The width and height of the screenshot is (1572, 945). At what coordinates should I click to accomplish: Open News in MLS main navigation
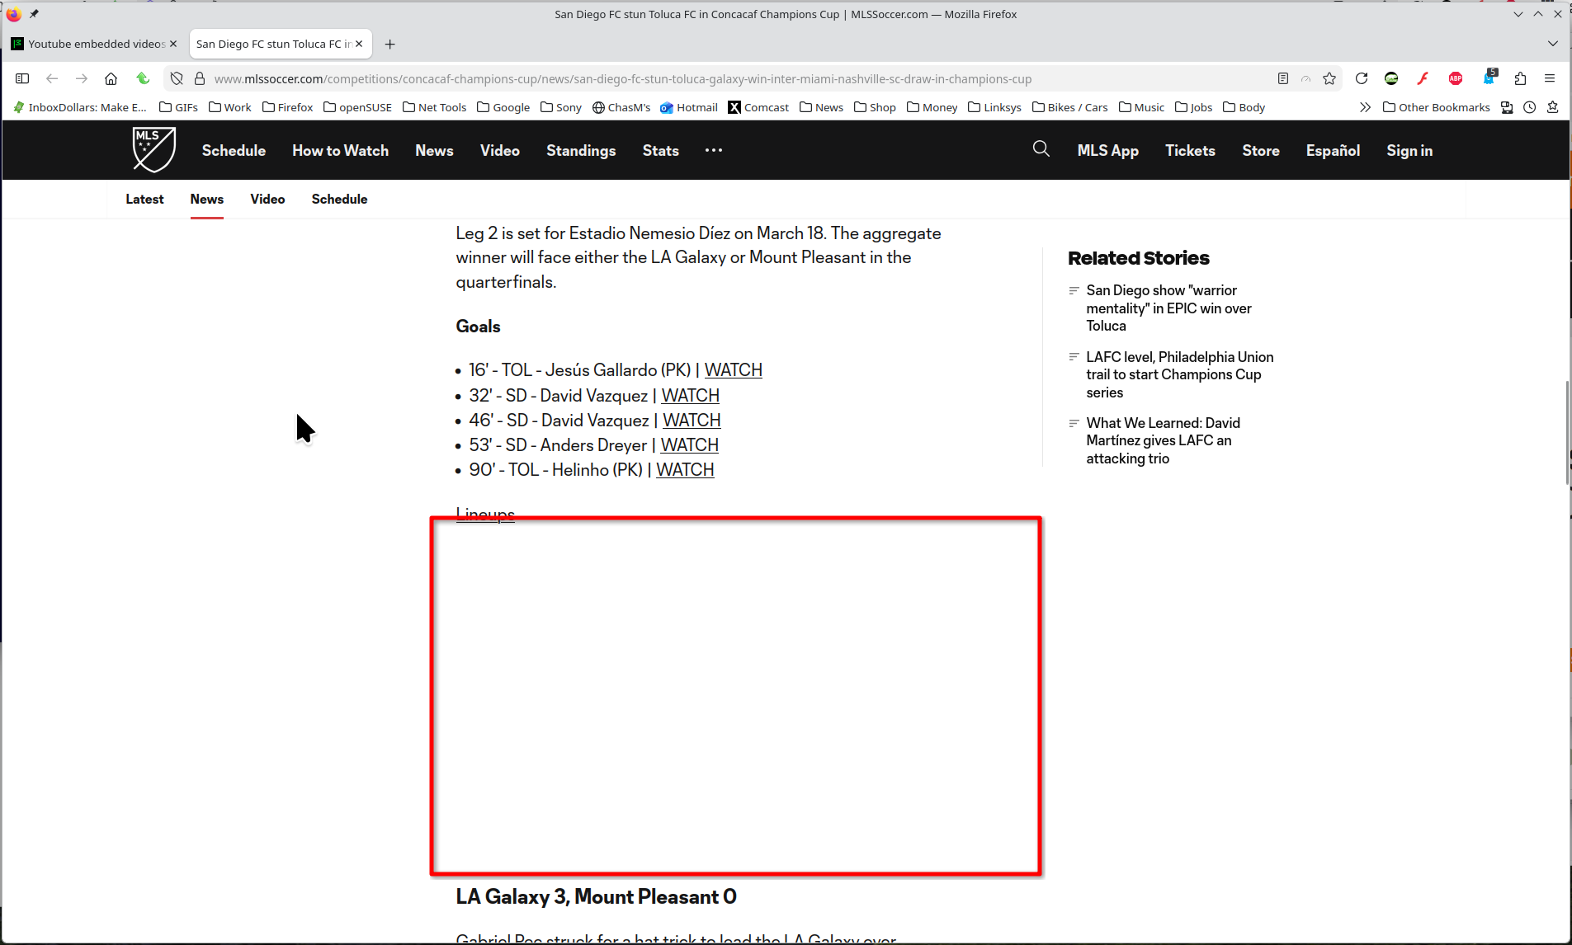pos(434,151)
